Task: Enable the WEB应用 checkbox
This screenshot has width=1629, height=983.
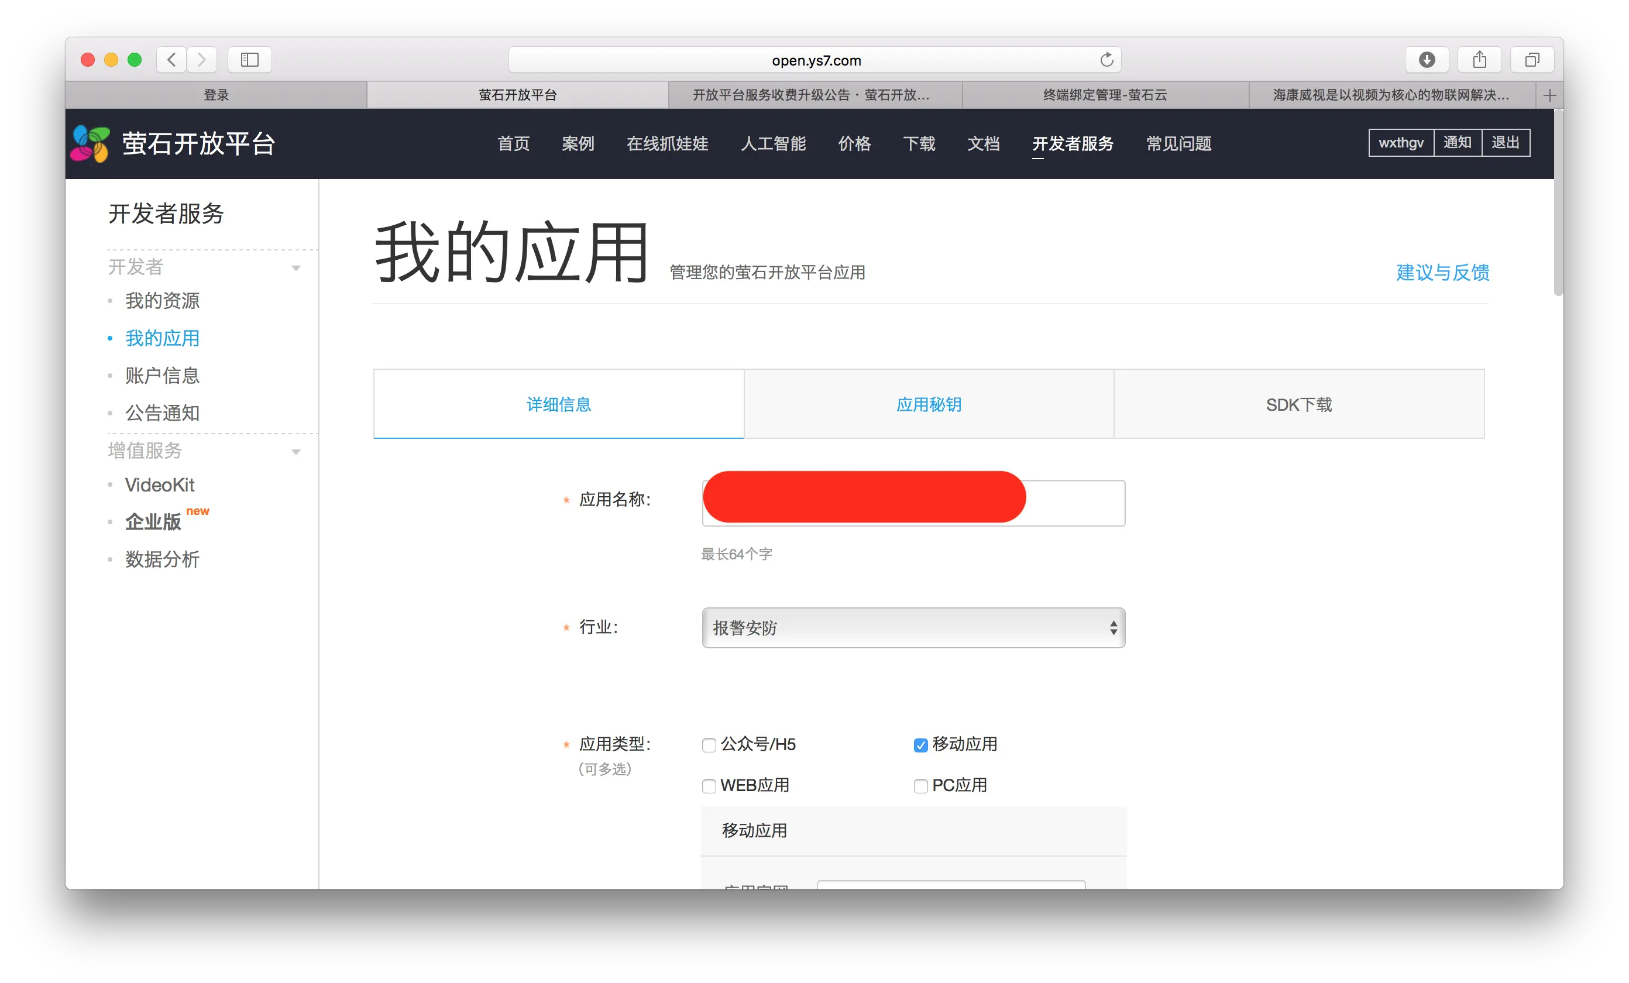Action: [x=709, y=786]
